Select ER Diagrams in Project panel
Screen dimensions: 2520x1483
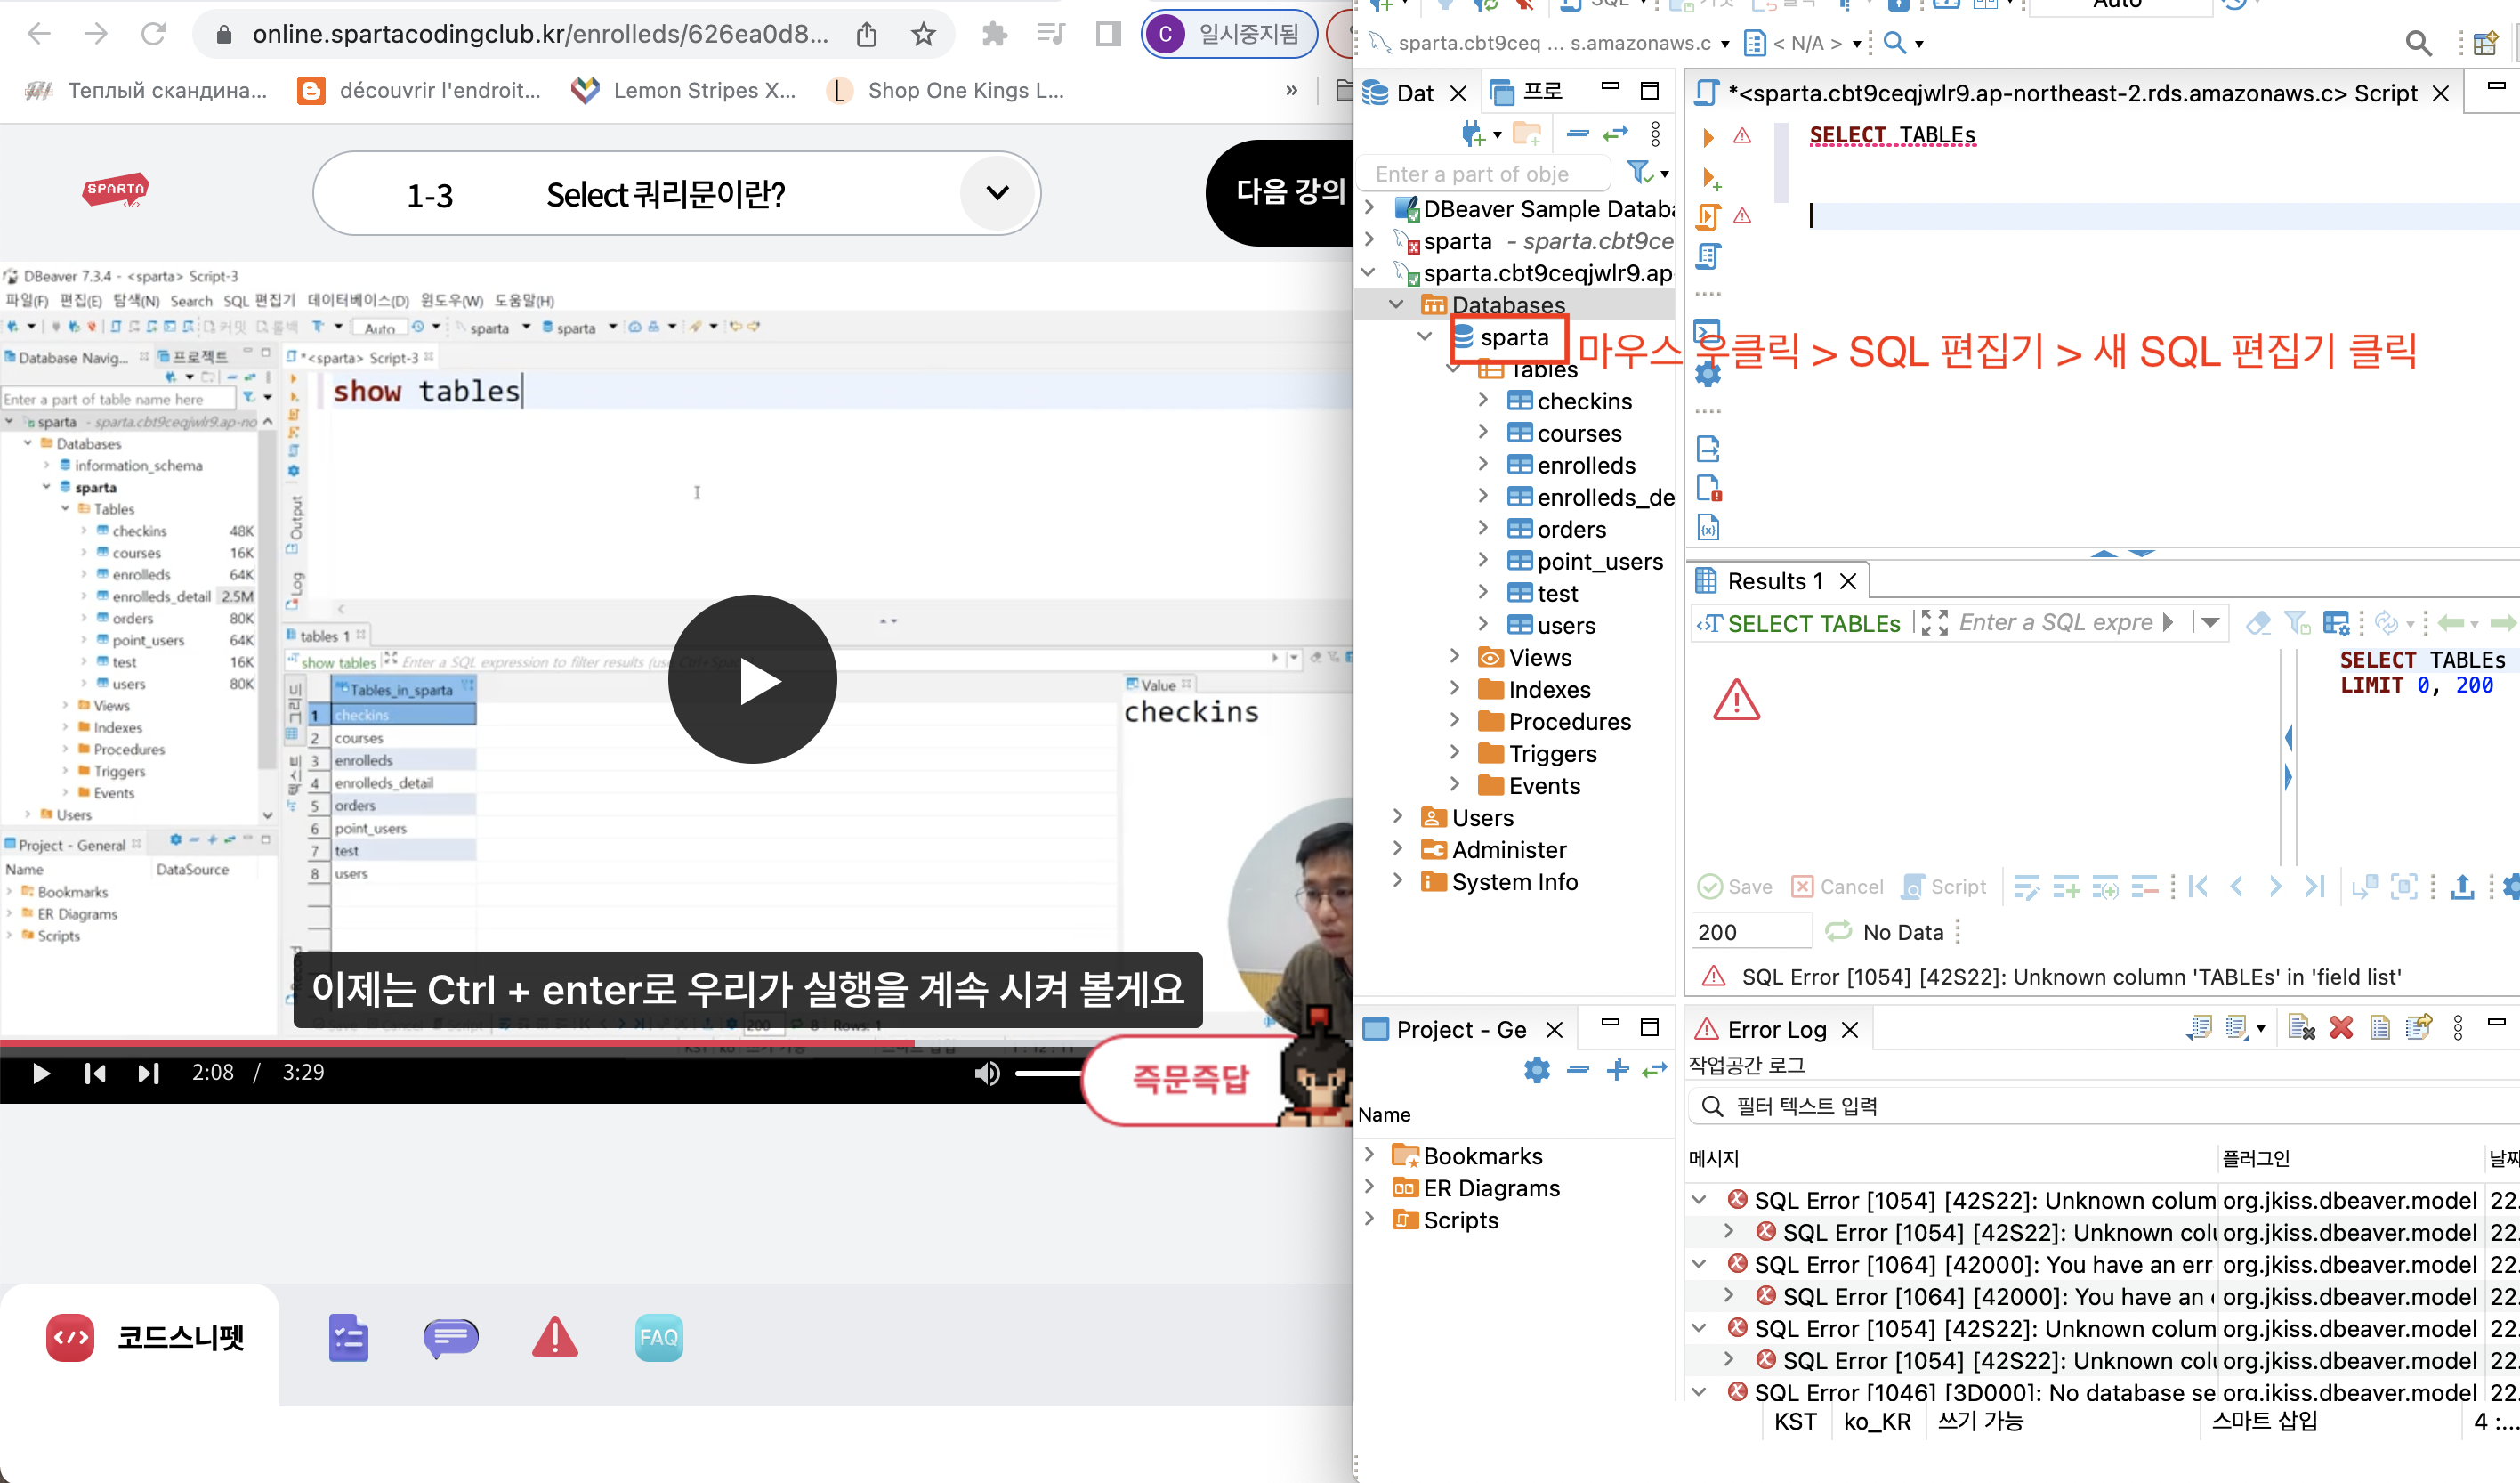tap(1476, 1187)
